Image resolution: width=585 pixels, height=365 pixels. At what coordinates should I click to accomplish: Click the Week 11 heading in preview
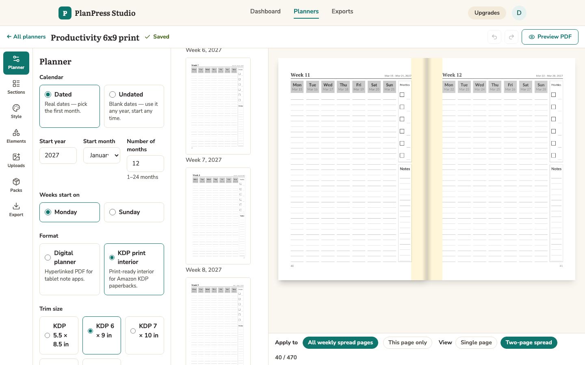pos(300,75)
